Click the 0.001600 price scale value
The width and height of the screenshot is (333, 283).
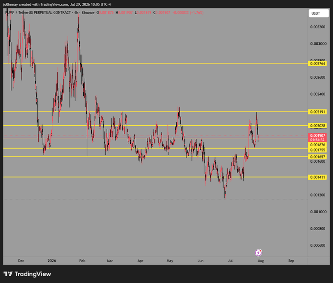click(317, 161)
